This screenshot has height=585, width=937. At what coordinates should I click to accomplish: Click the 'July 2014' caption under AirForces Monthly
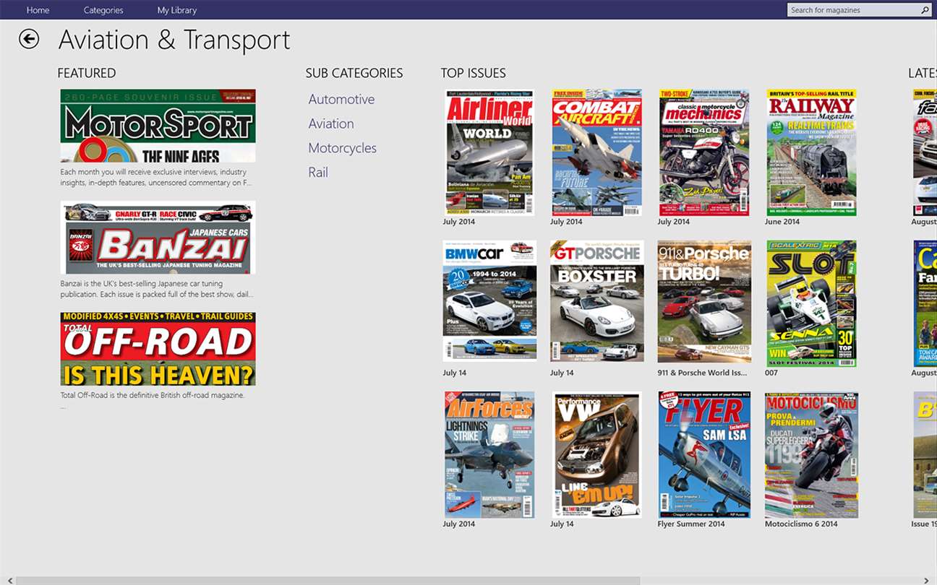[x=459, y=524]
